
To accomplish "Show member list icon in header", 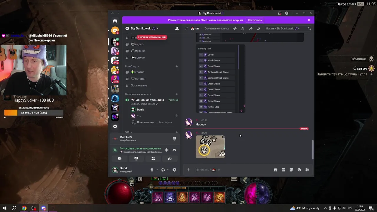I will pos(259,29).
